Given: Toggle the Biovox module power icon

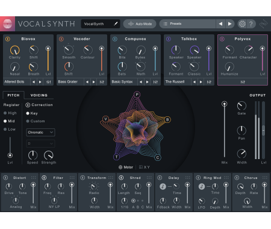Looking at the screenshot, I should [8, 39].
